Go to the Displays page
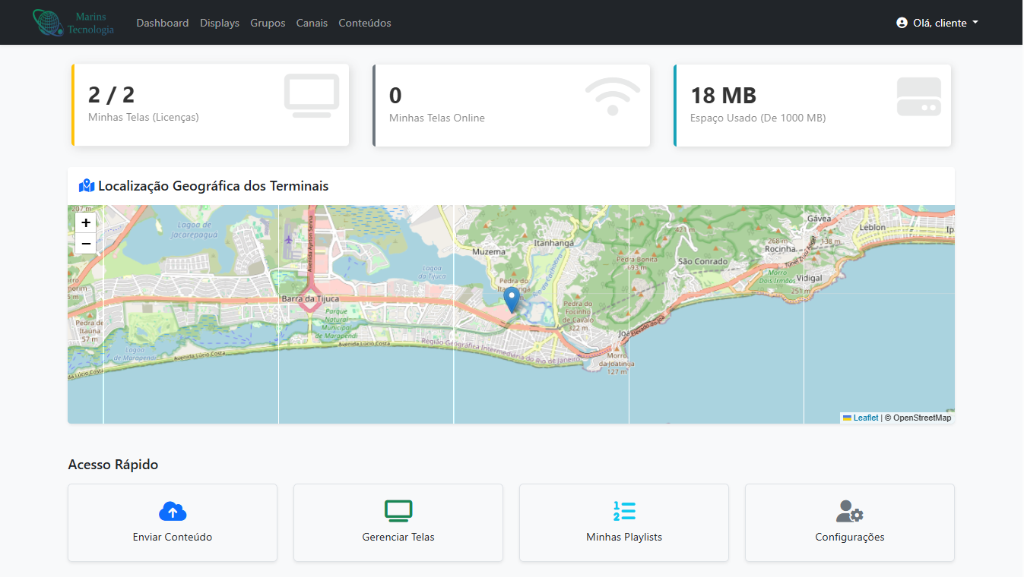 pos(220,23)
